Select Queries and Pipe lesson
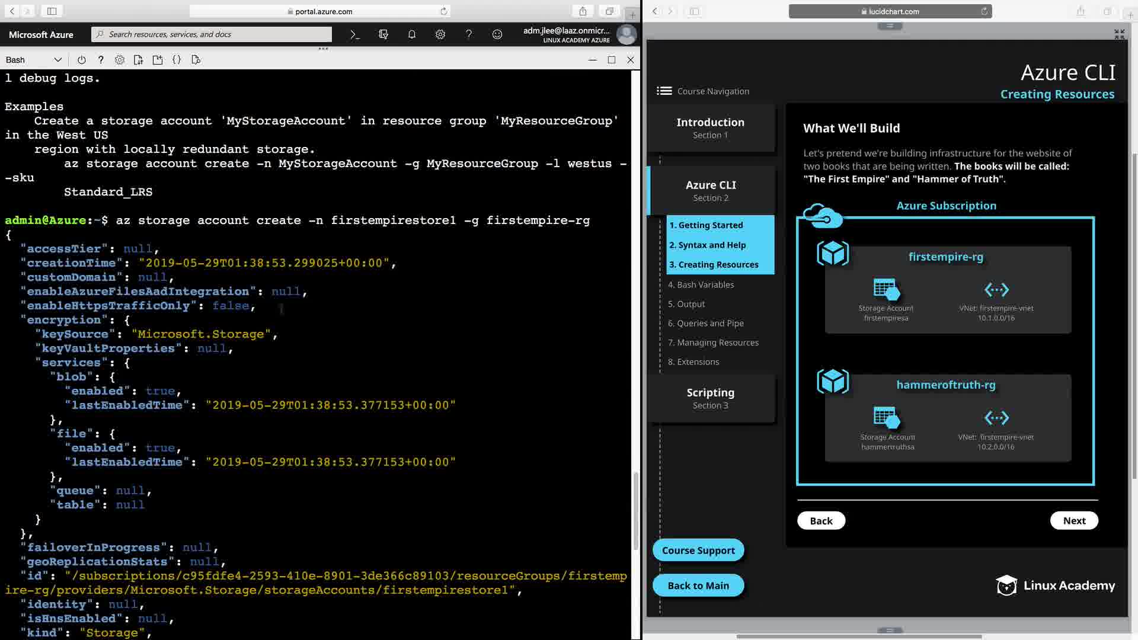 click(x=705, y=323)
